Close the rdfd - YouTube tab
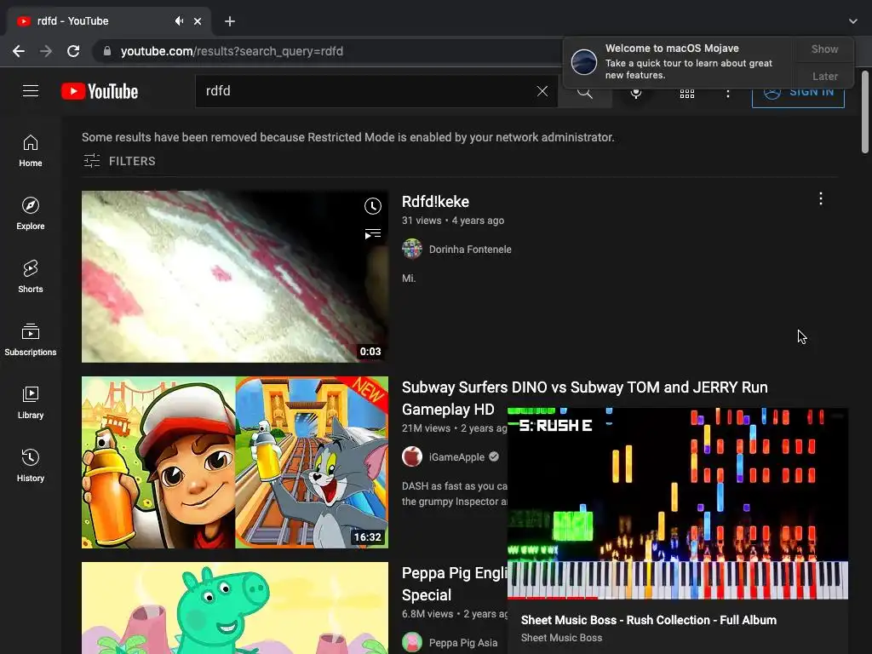Screen dimensions: 872x654 198,21
